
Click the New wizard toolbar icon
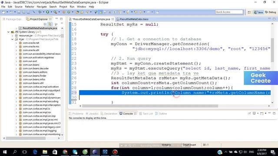(x=3, y=12)
